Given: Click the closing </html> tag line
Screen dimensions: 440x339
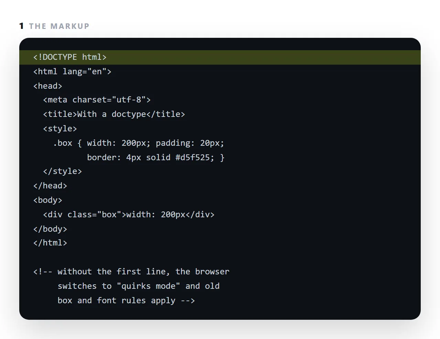Looking at the screenshot, I should 50,243.
